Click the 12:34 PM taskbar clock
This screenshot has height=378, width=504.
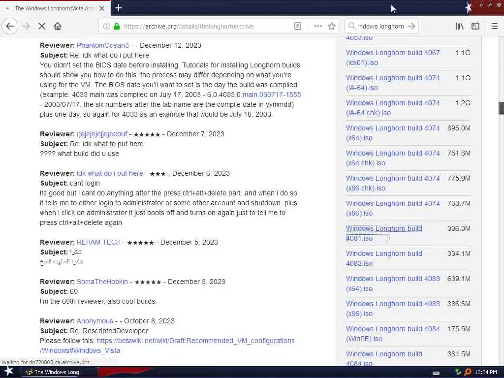tap(485, 372)
